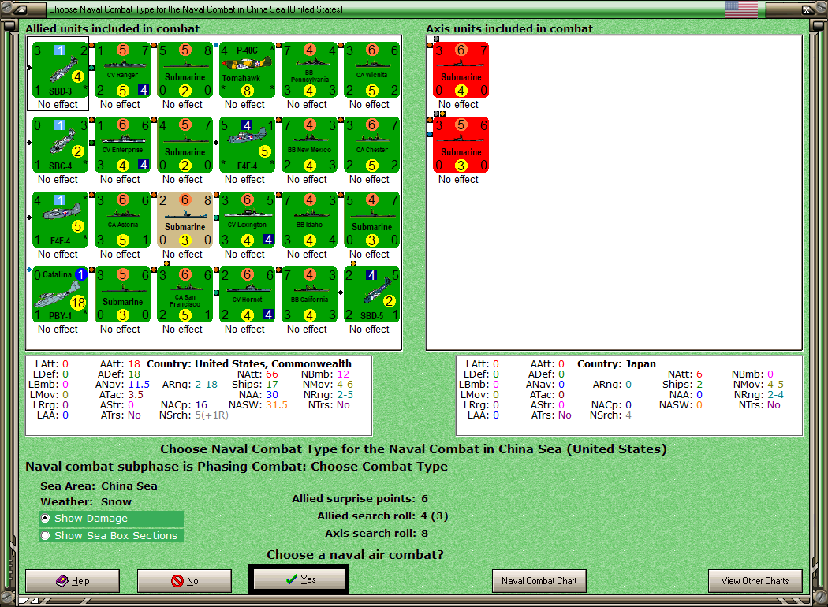Click the Allied 'AAtt: 18' value

click(121, 363)
